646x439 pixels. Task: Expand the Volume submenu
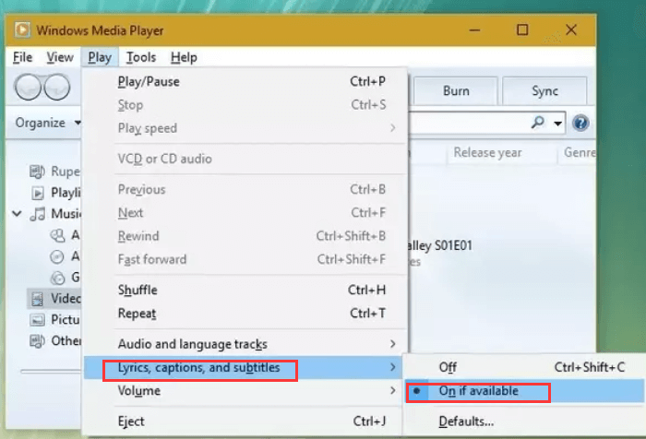(x=393, y=390)
